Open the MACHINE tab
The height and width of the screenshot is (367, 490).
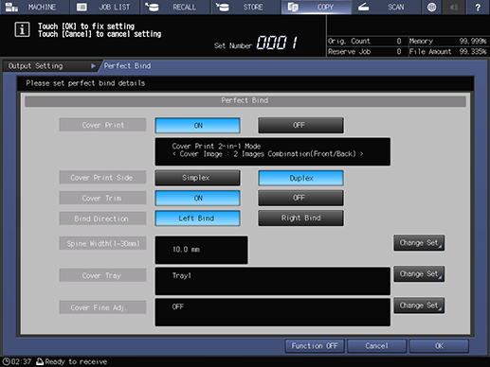[34, 7]
